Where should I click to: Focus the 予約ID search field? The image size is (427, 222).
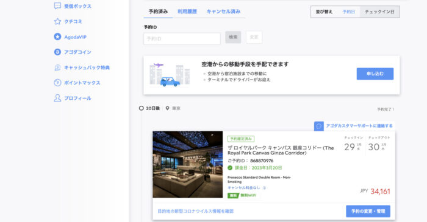click(182, 39)
